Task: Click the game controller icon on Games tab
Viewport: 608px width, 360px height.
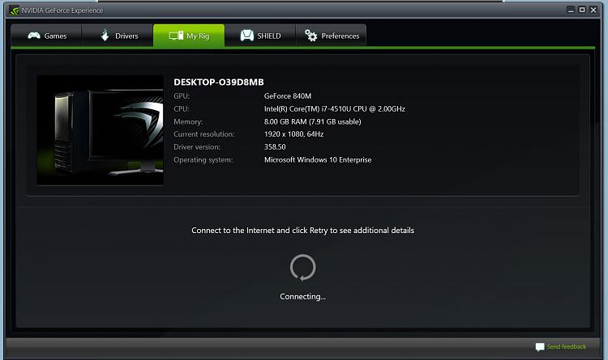Action: tap(33, 36)
